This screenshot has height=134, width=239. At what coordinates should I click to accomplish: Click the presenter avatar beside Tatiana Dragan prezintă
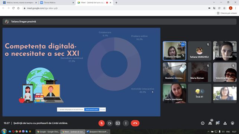coord(7,22)
